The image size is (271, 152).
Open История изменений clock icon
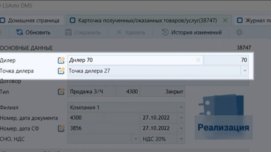point(165,32)
